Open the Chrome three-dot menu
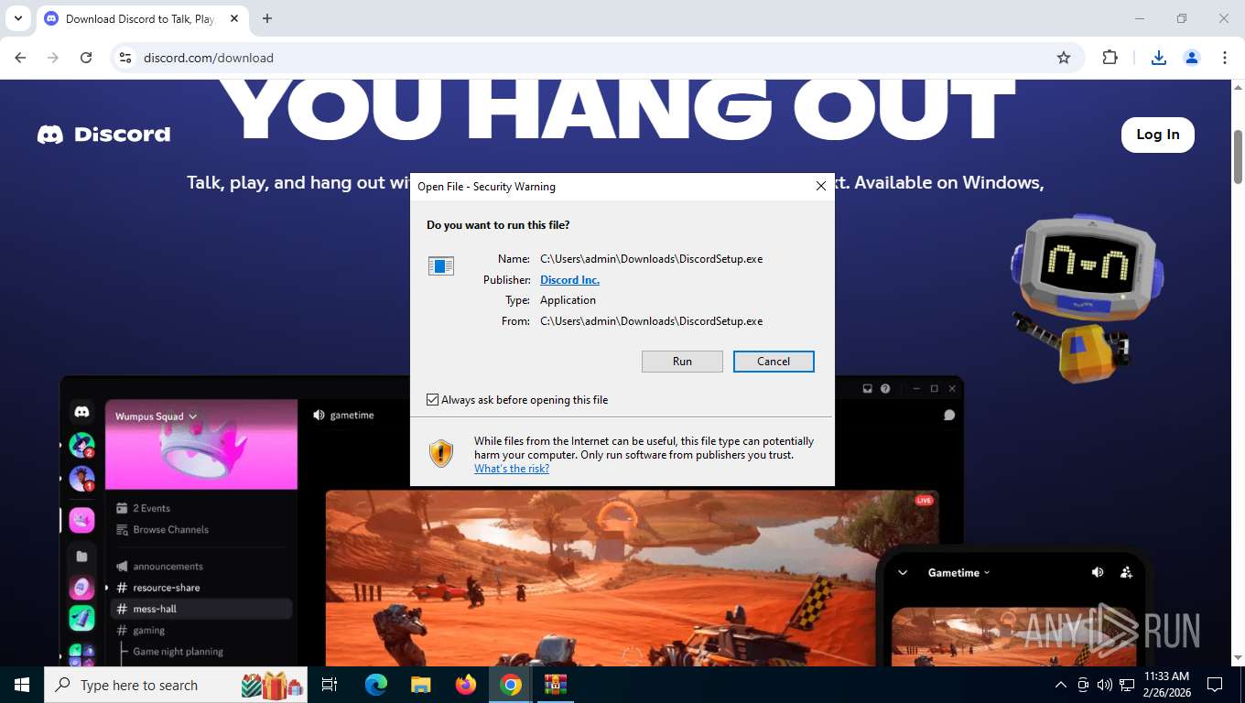The image size is (1245, 703). (x=1225, y=58)
